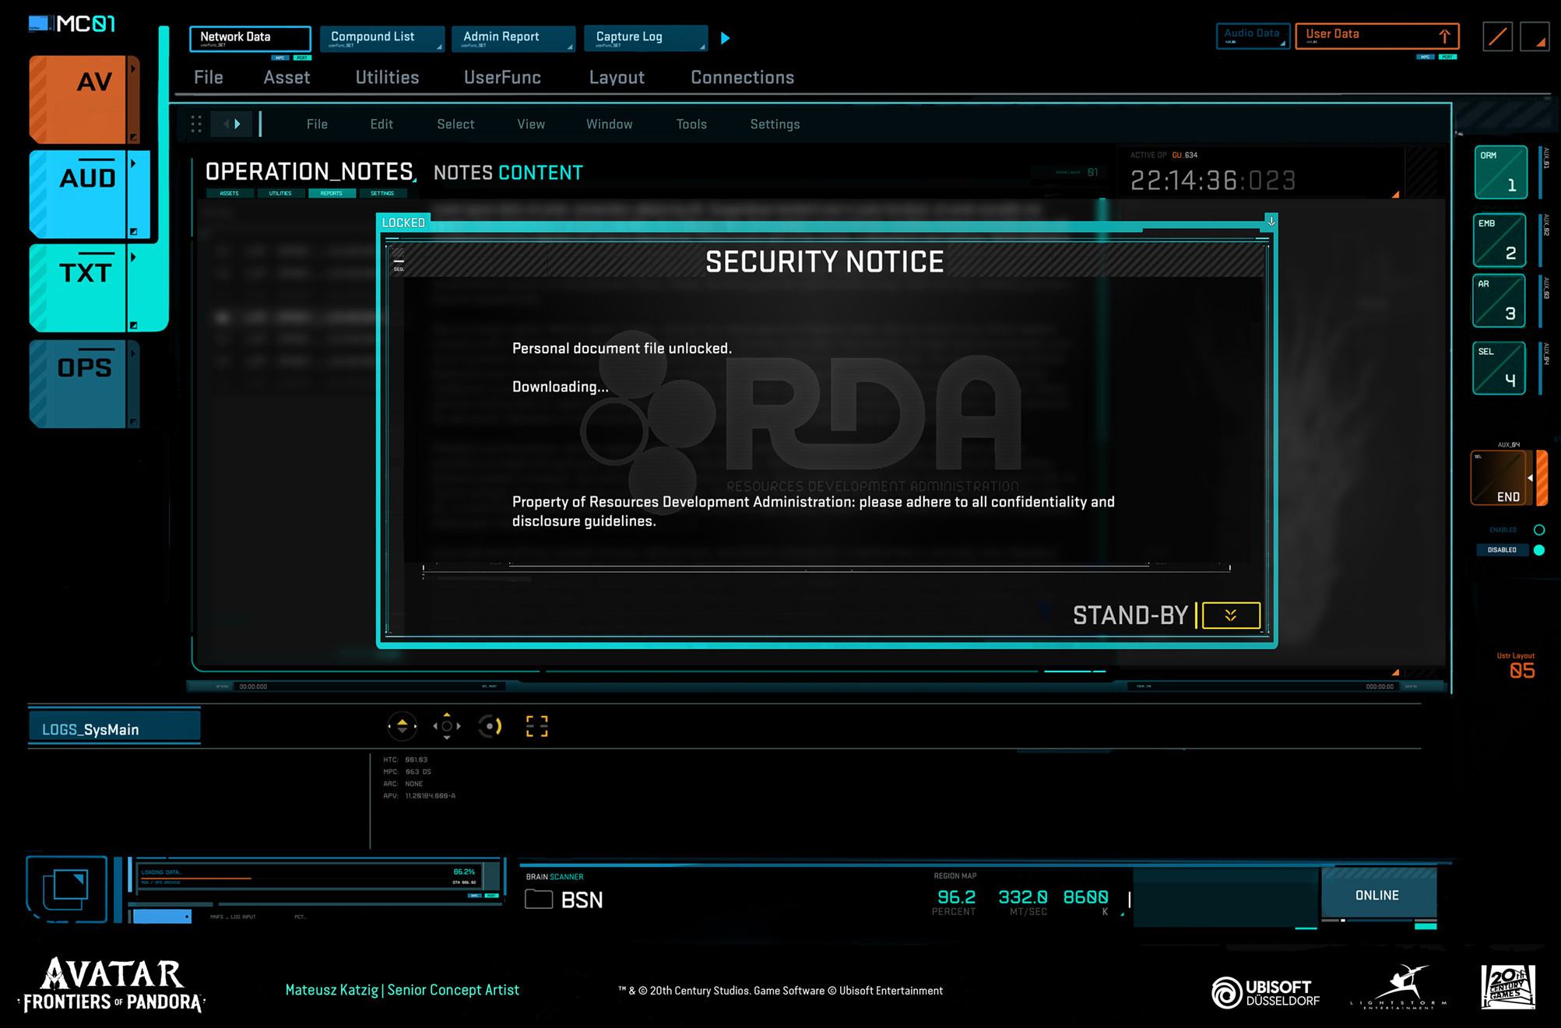Open the AV side panel tile
This screenshot has height=1028, width=1561.
84,99
